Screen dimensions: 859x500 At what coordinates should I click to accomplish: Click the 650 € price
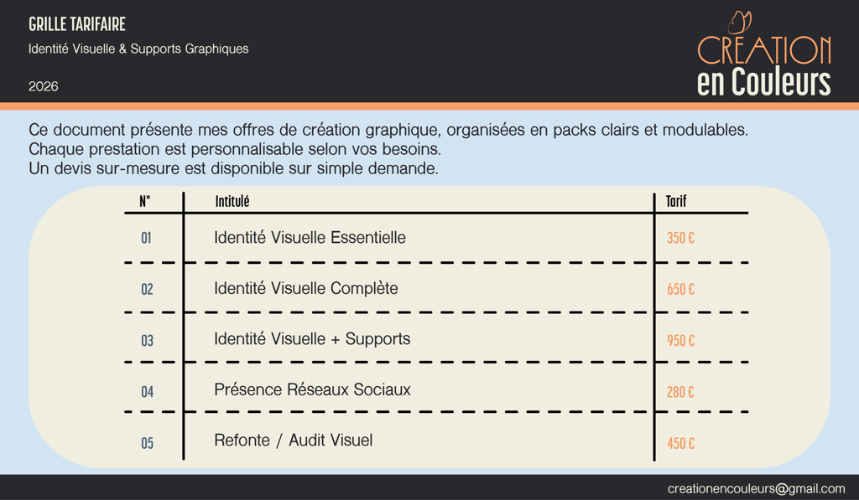680,290
